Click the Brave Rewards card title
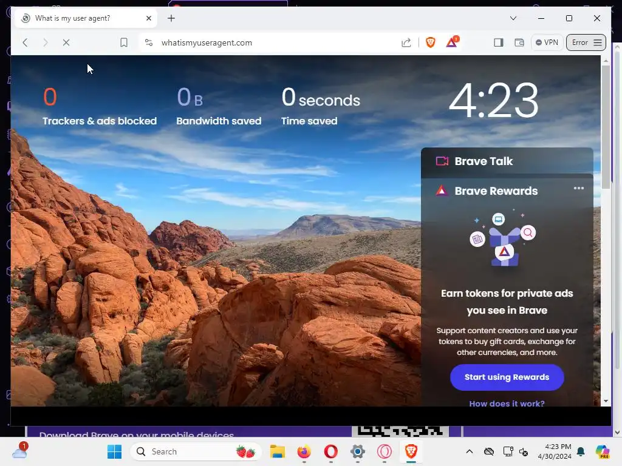This screenshot has width=622, height=466. point(496,191)
